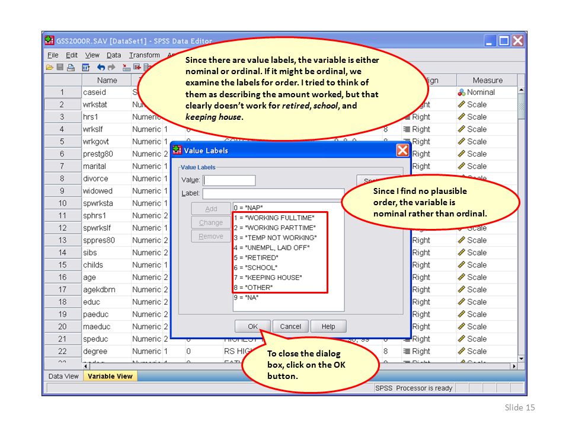Open the View menu
Viewport: 569px width, 427px height.
click(92, 55)
